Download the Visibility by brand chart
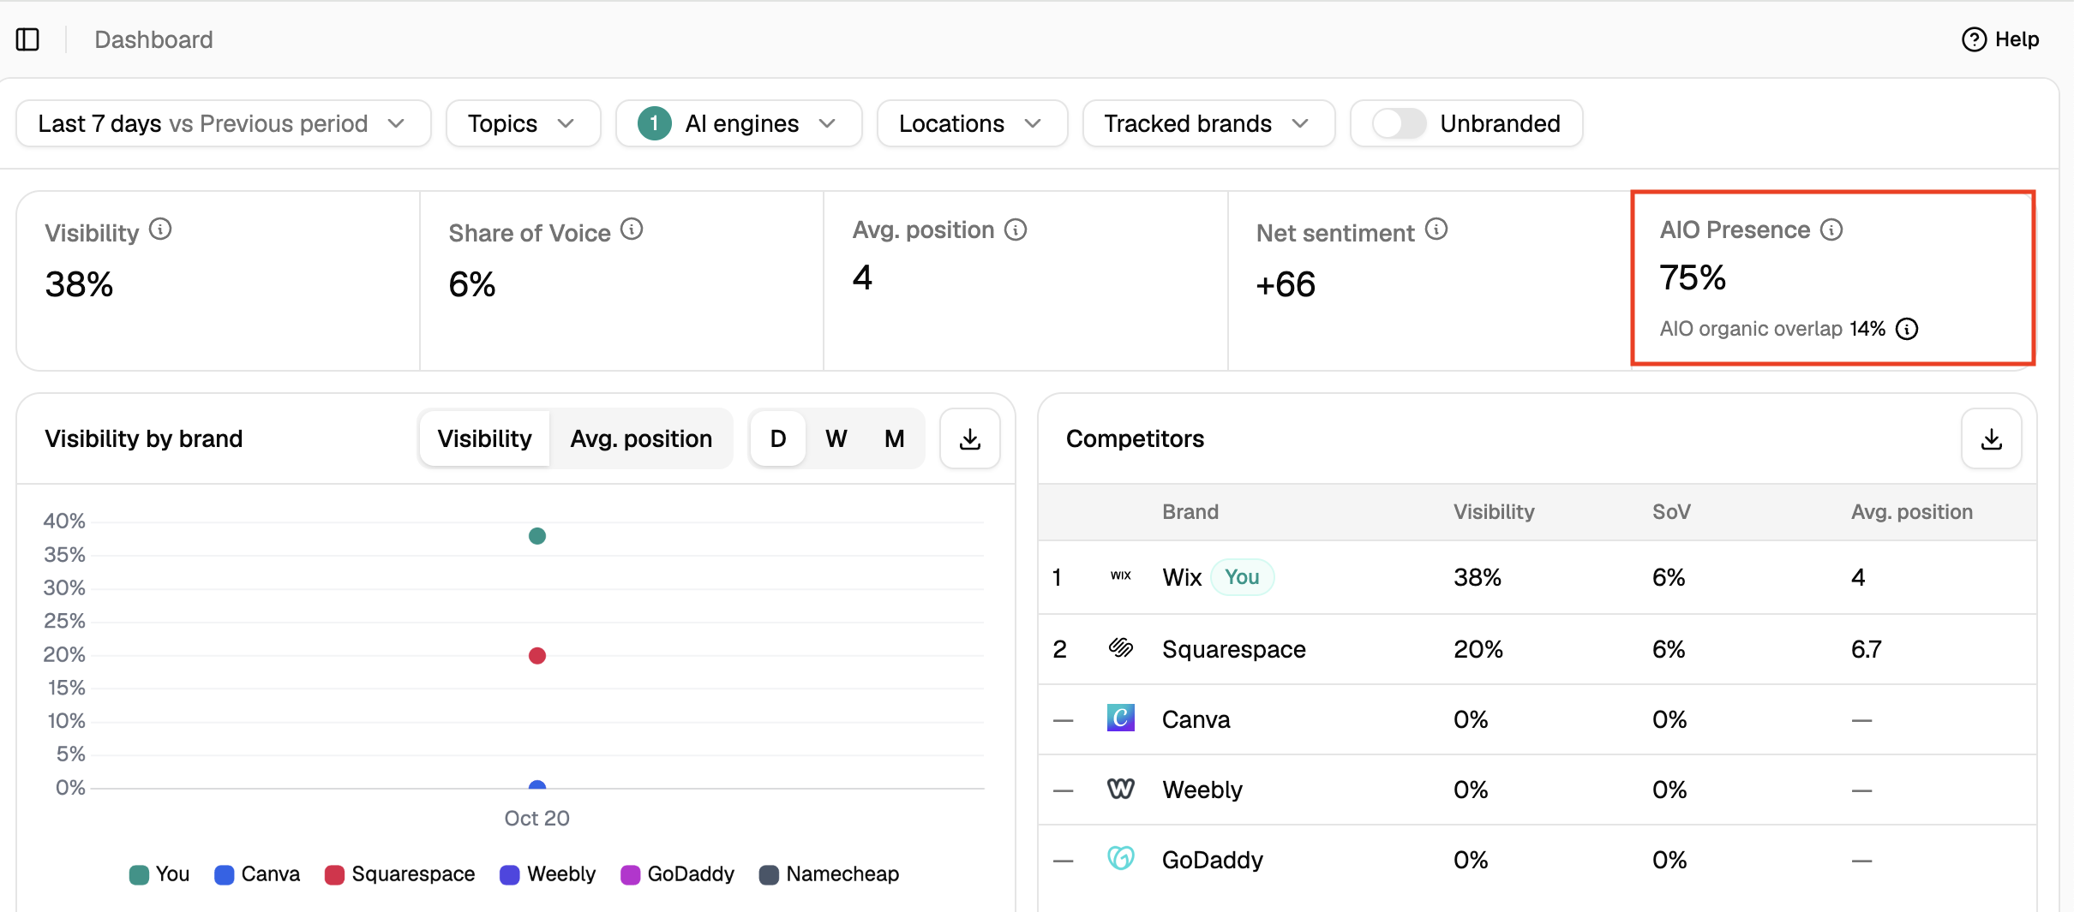This screenshot has width=2074, height=912. tap(970, 438)
